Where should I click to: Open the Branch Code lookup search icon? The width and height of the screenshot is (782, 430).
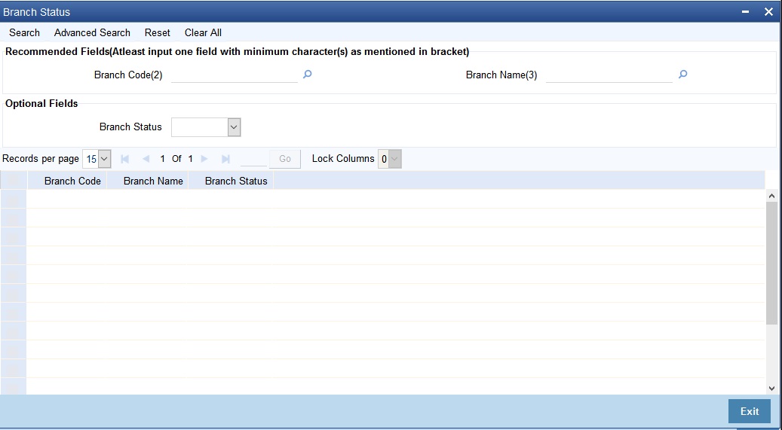pyautogui.click(x=307, y=75)
